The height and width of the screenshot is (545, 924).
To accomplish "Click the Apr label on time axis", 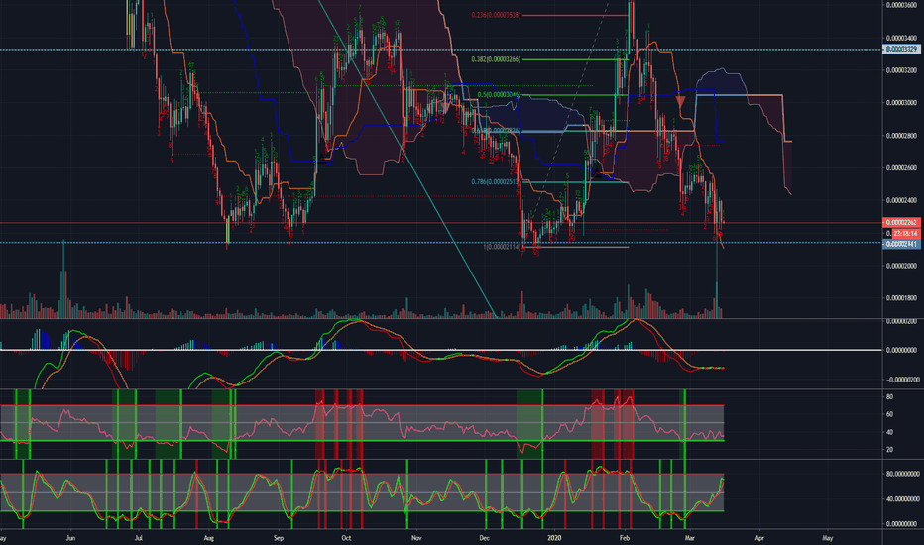I will pyautogui.click(x=759, y=538).
